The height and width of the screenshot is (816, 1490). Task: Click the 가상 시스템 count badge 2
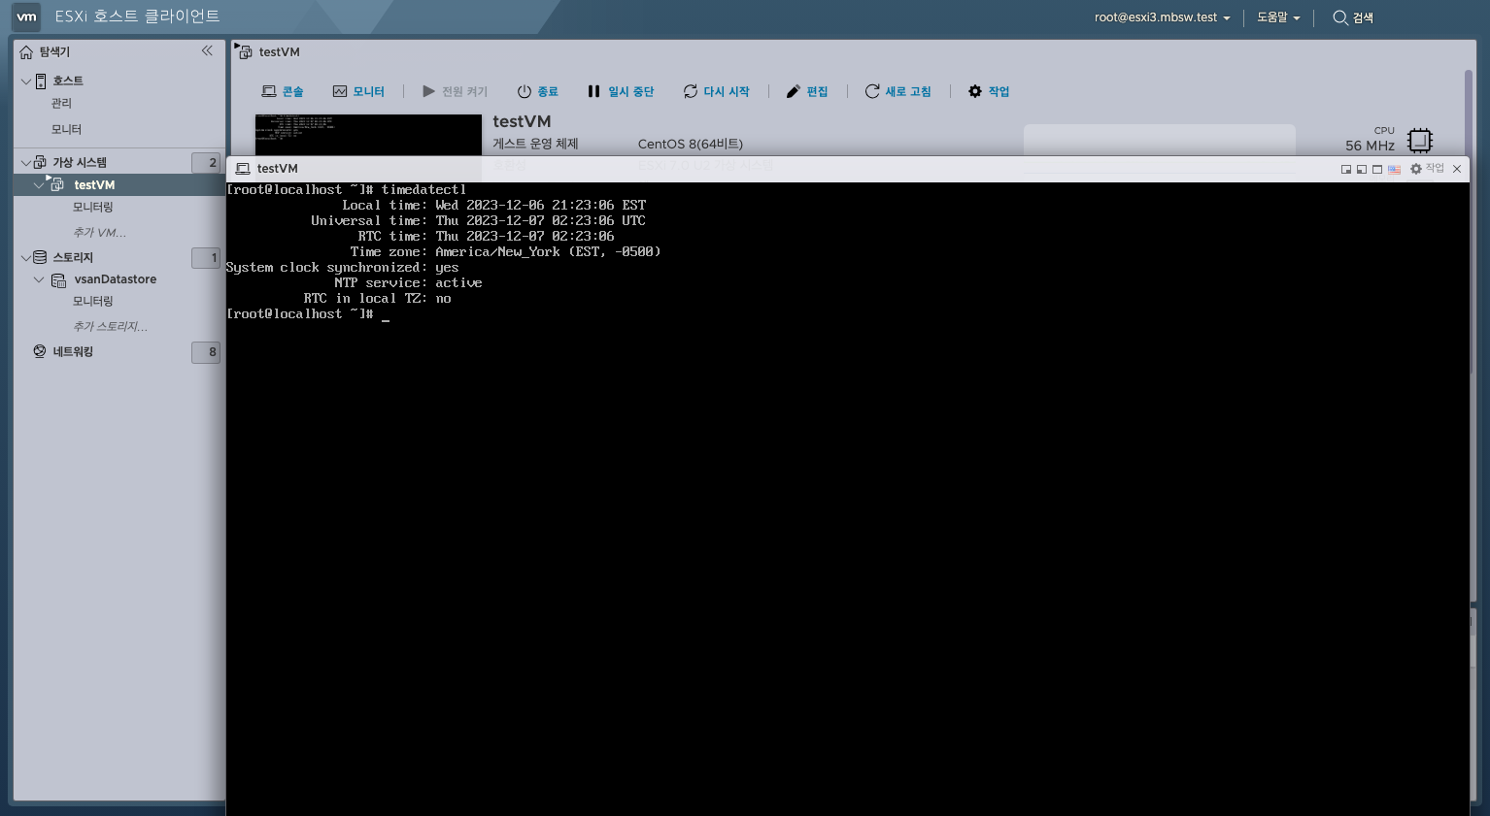coord(206,162)
